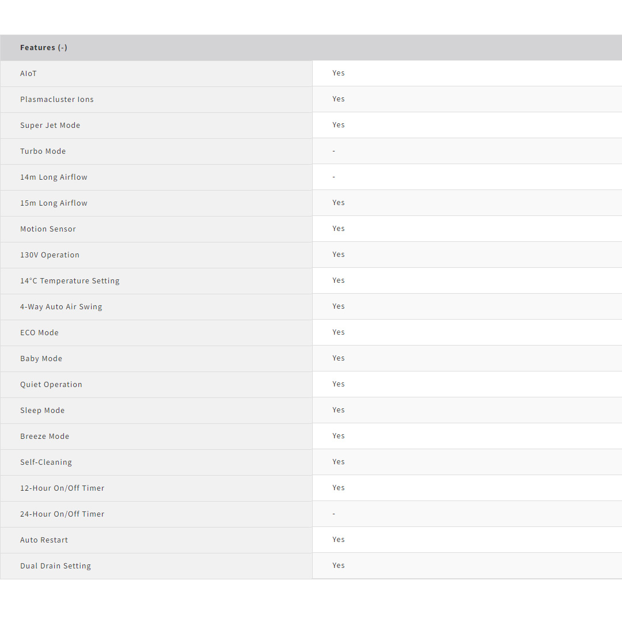Select the Quiet Operation label
Screen dimensions: 622x622
(x=51, y=385)
